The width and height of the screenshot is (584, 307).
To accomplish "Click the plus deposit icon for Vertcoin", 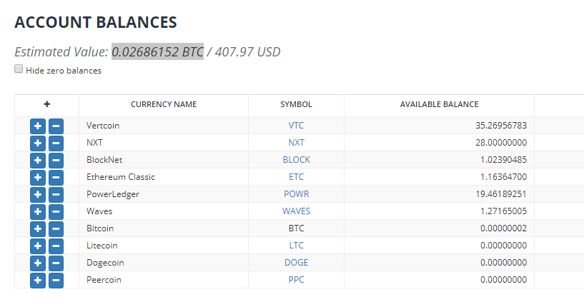I will tap(38, 126).
